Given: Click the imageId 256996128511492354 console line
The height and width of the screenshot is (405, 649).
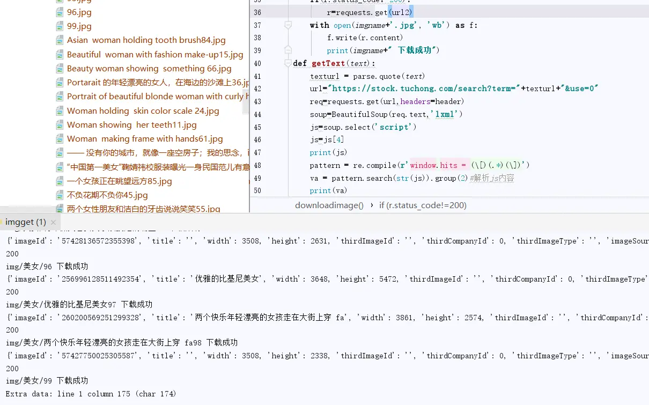Looking at the screenshot, I should [x=327, y=279].
